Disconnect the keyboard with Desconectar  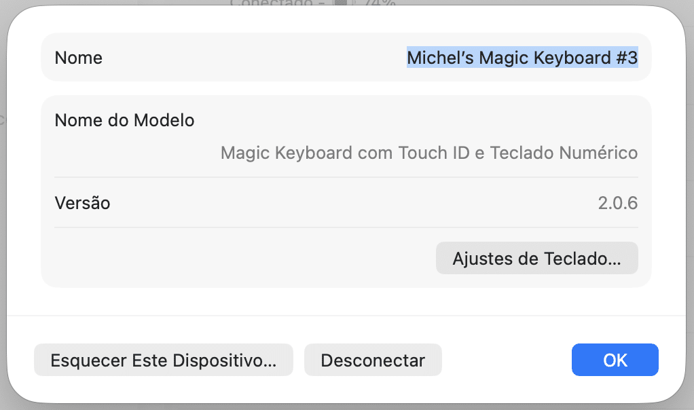(x=373, y=360)
